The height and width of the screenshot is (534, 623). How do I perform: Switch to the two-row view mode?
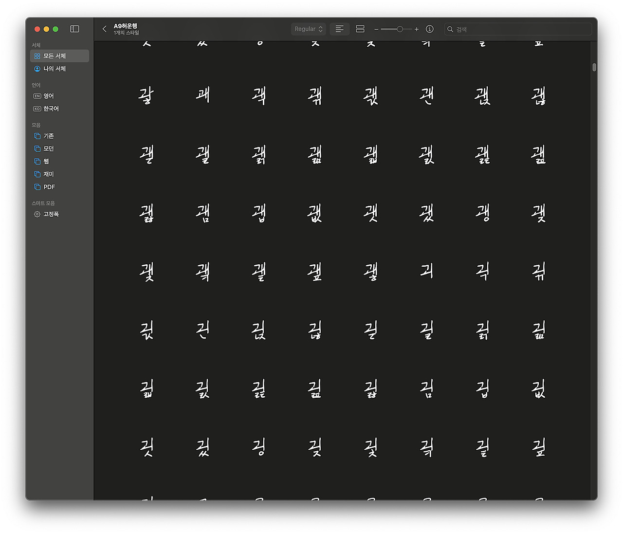tap(360, 29)
